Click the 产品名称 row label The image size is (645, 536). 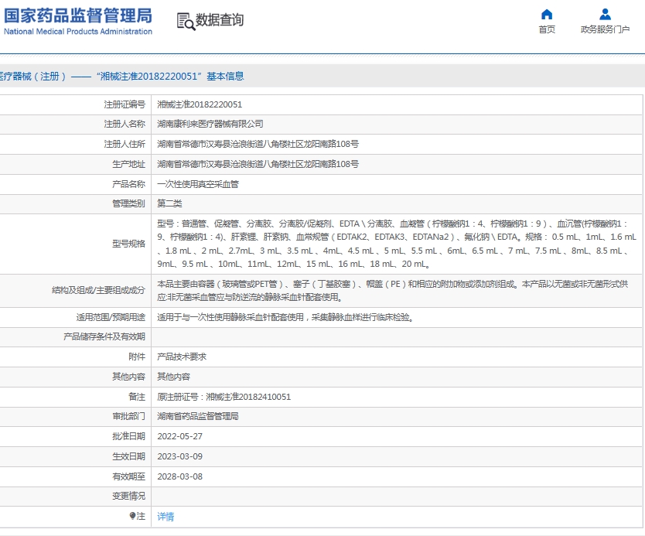[x=128, y=184]
